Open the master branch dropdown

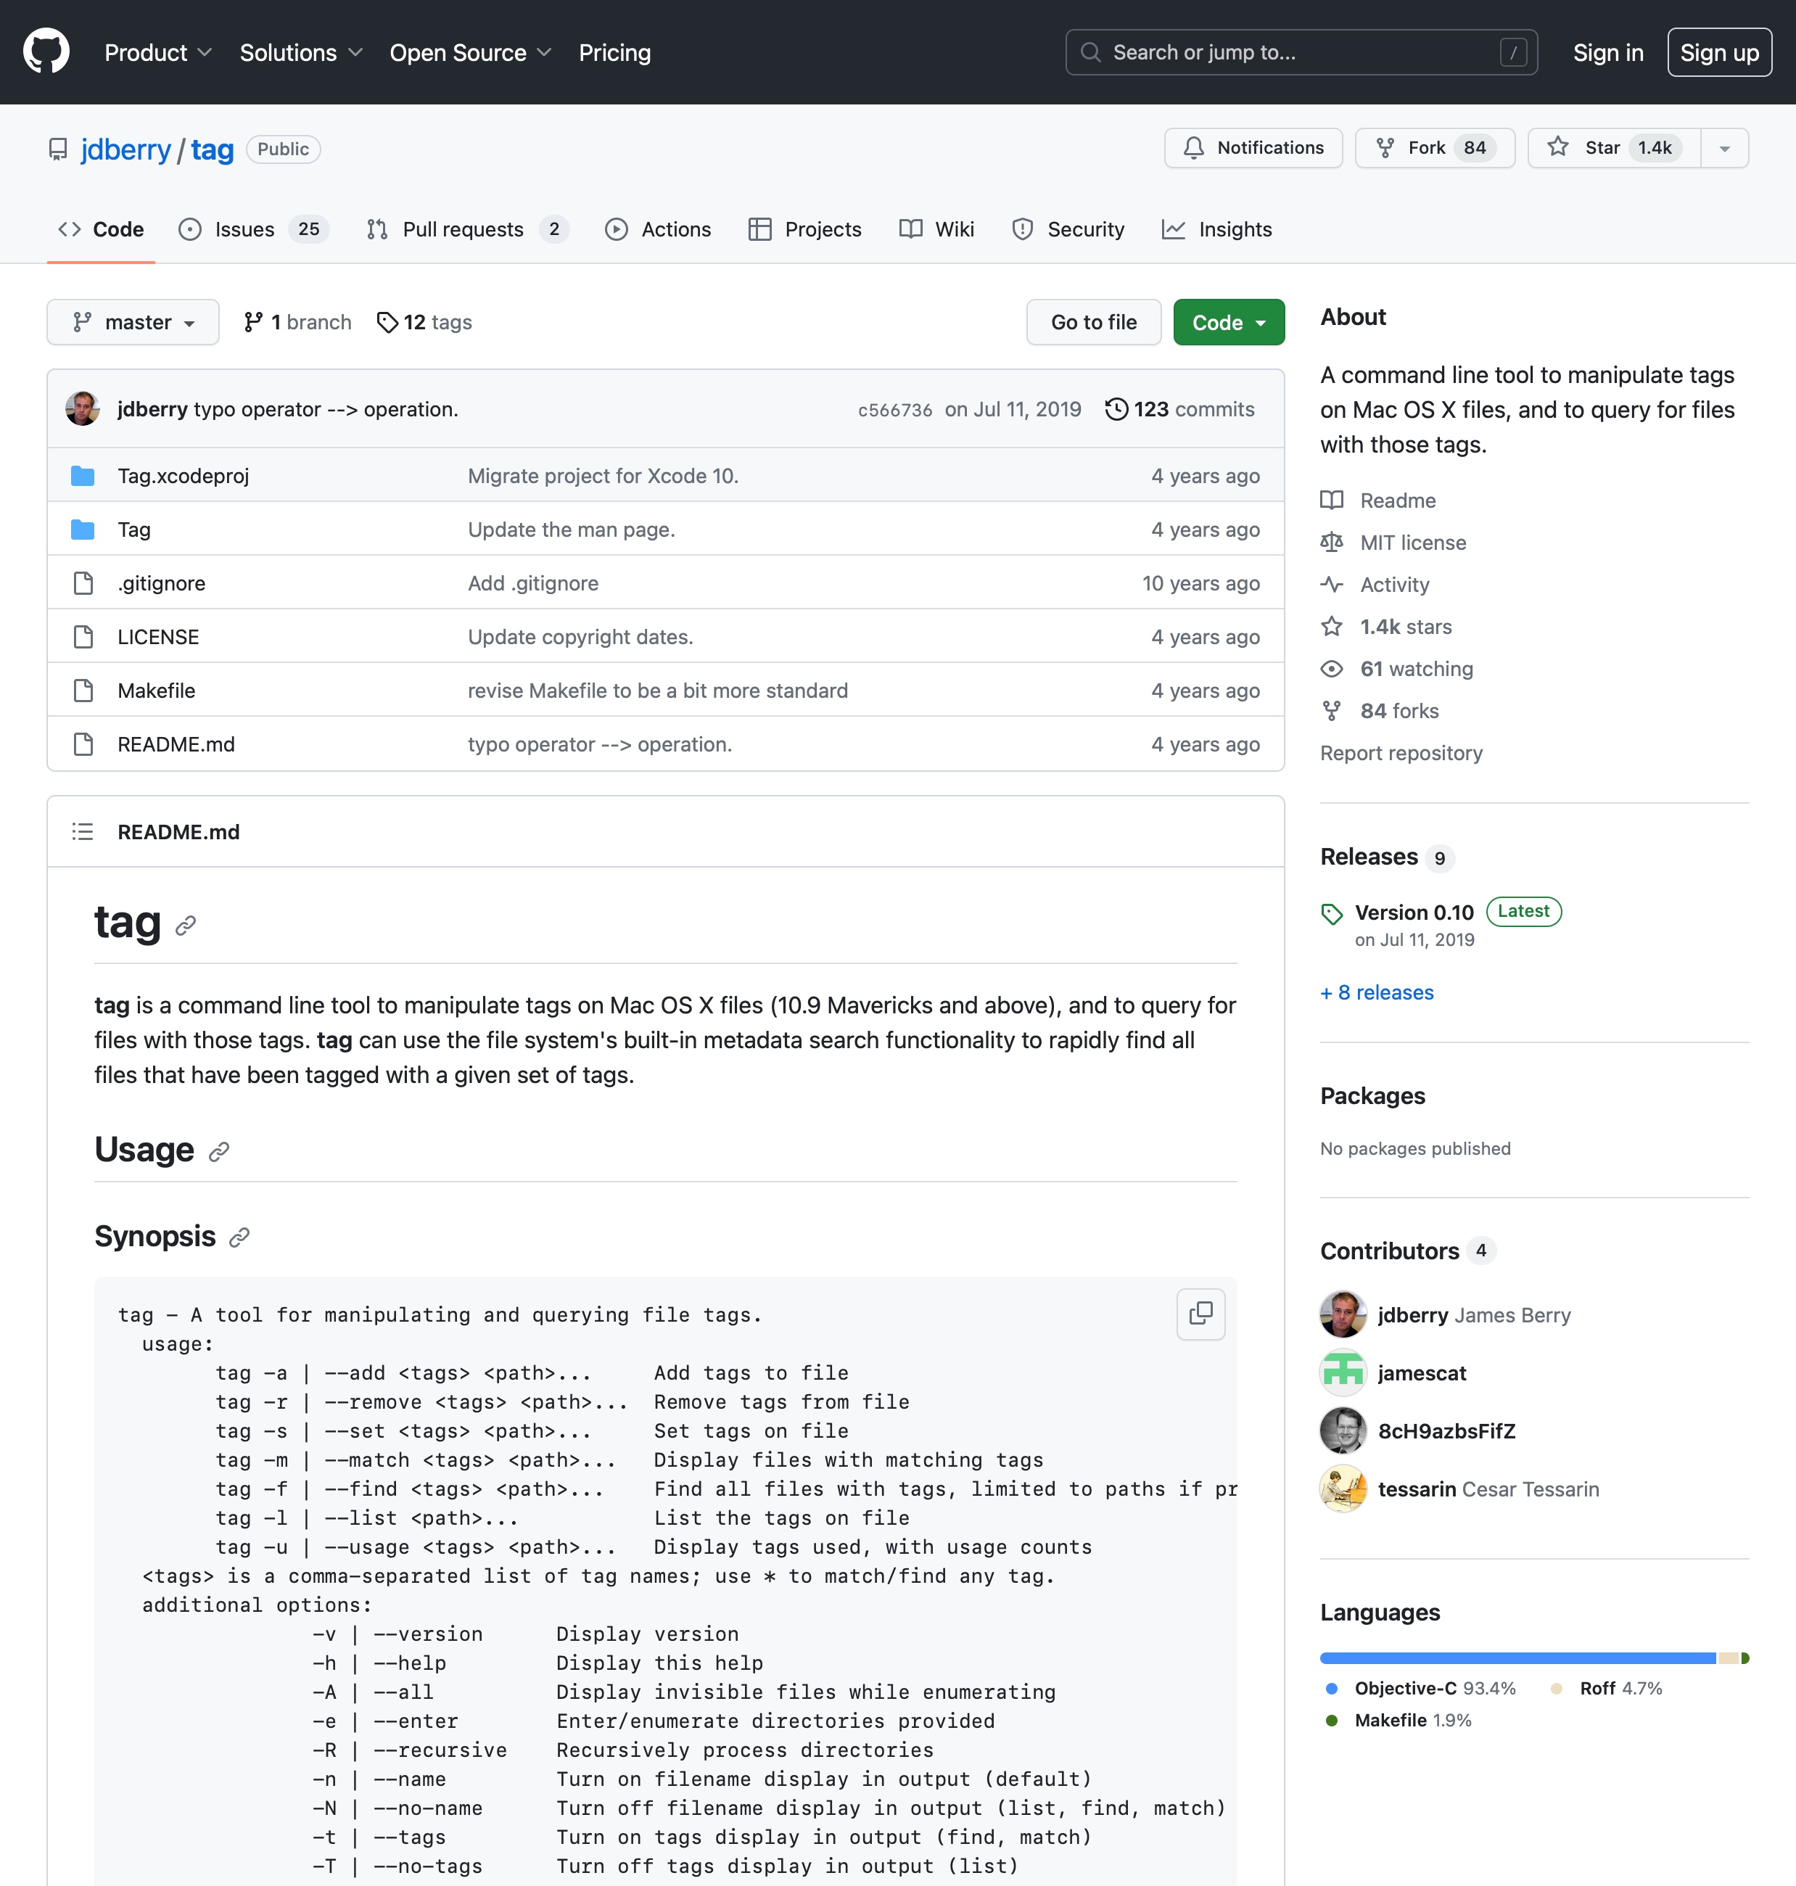tap(133, 321)
